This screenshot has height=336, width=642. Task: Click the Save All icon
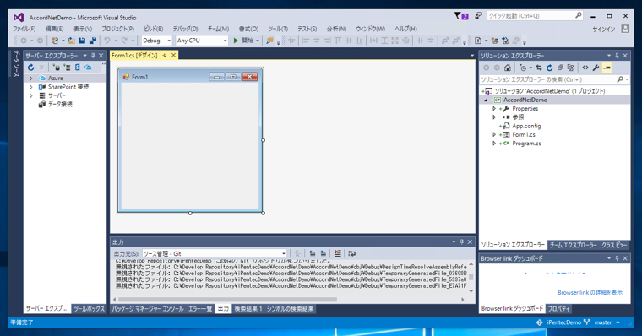93,41
